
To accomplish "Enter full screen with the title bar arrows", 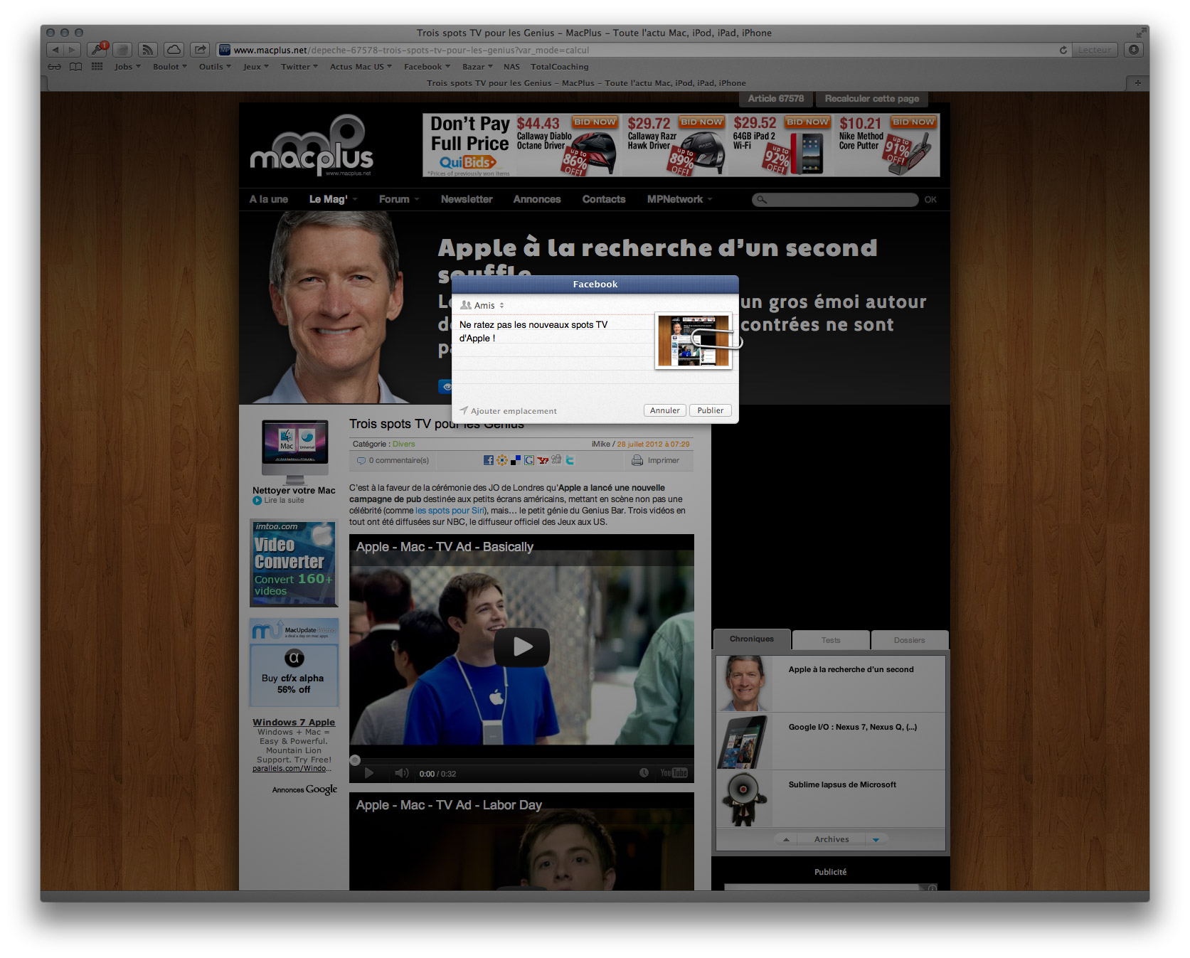I will pos(1141,33).
